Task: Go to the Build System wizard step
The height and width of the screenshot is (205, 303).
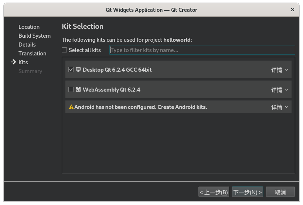Action: pos(35,36)
